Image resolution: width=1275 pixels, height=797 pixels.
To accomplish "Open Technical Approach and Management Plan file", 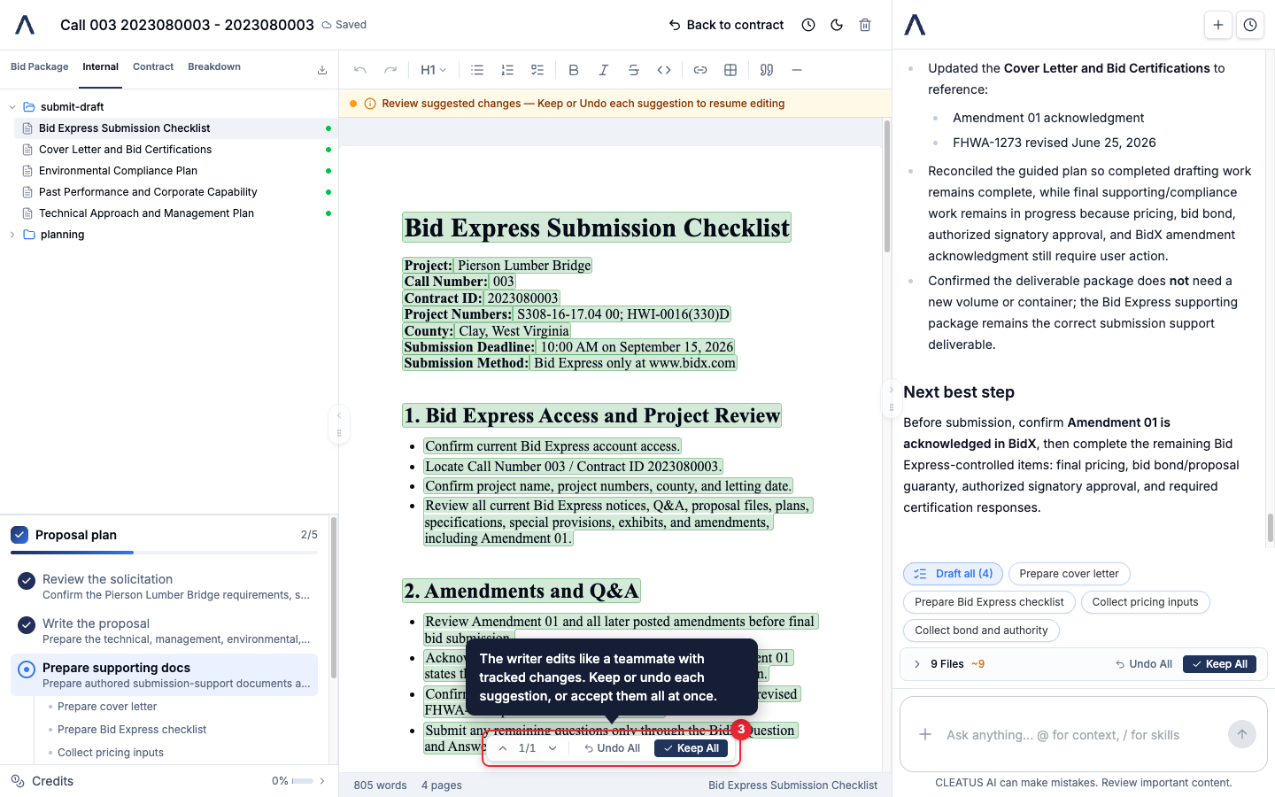I will [175, 213].
